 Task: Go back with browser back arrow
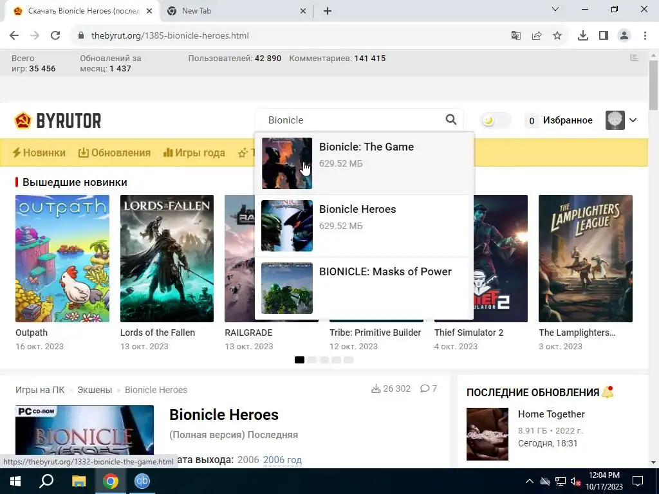pyautogui.click(x=14, y=36)
